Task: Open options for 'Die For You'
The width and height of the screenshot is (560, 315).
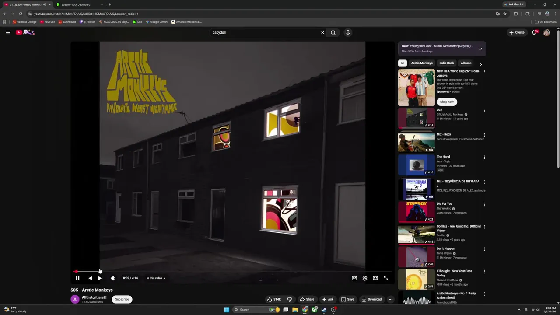Action: (484, 204)
